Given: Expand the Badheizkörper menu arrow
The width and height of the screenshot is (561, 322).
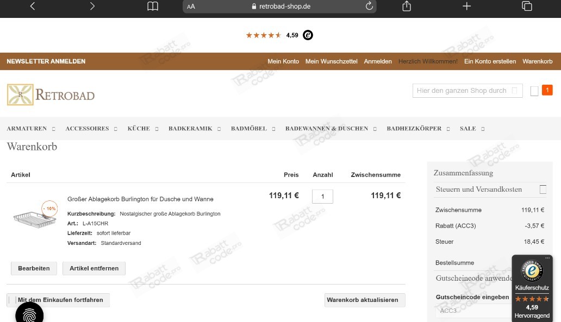Looking at the screenshot, I should [x=448, y=129].
